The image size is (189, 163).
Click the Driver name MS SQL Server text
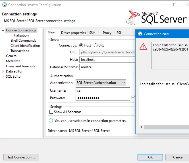(x=90, y=131)
